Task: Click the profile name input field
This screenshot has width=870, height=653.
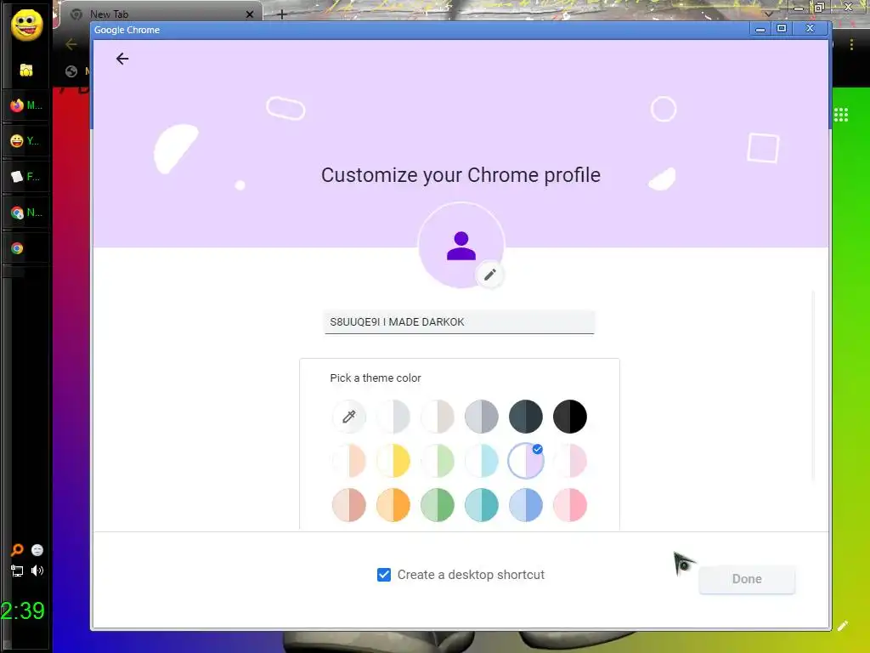Action: point(460,322)
